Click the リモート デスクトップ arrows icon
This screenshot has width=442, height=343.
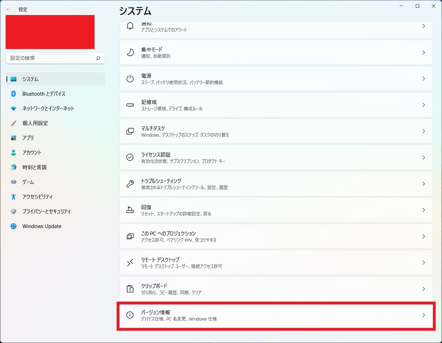point(130,262)
